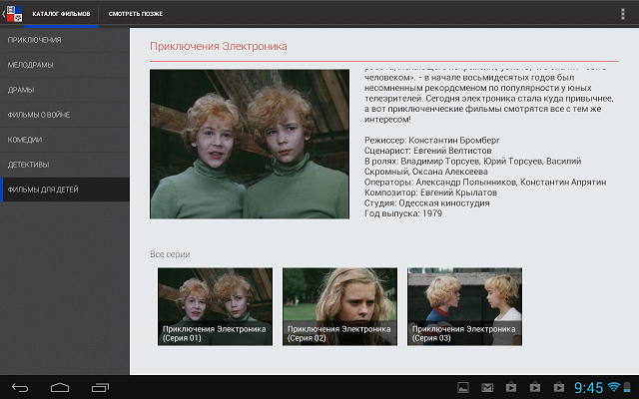Viewport: 639px width, 399px height.
Task: Tap the Сценарист: Евгений Велтистов line
Action: pyautogui.click(x=428, y=151)
